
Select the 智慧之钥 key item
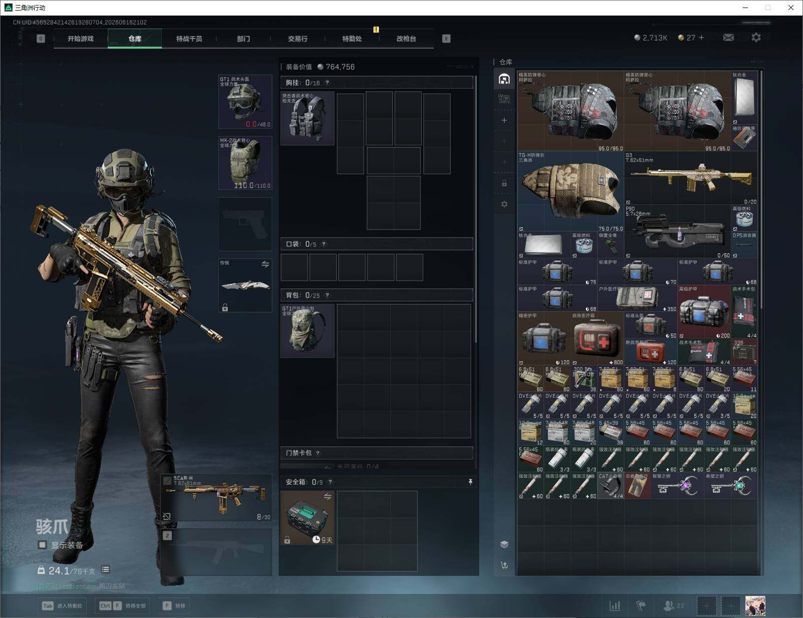(x=677, y=486)
